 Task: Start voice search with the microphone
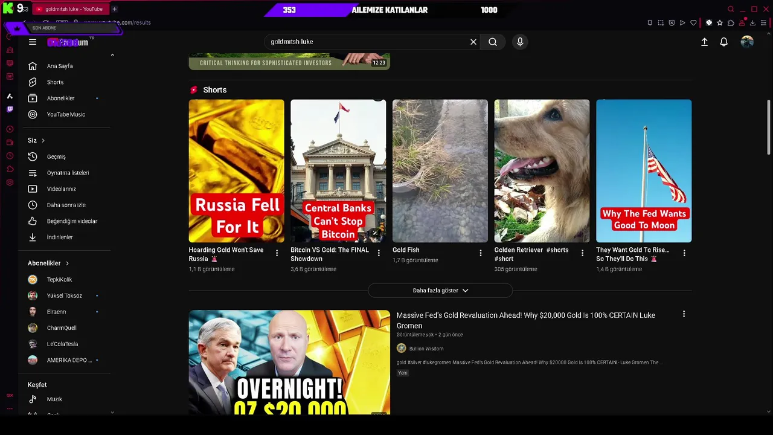[520, 42]
